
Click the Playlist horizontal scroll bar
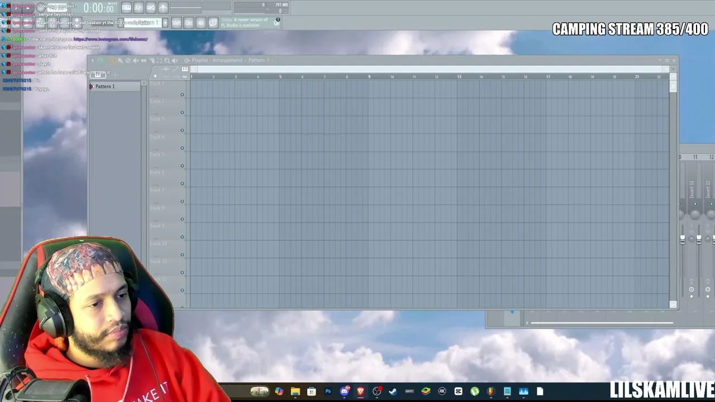point(428,69)
